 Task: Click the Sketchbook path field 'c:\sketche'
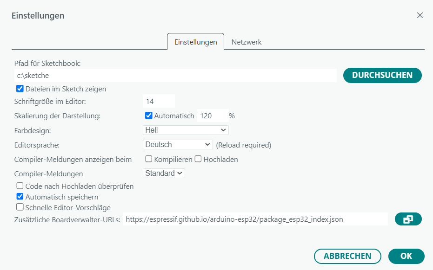click(174, 75)
